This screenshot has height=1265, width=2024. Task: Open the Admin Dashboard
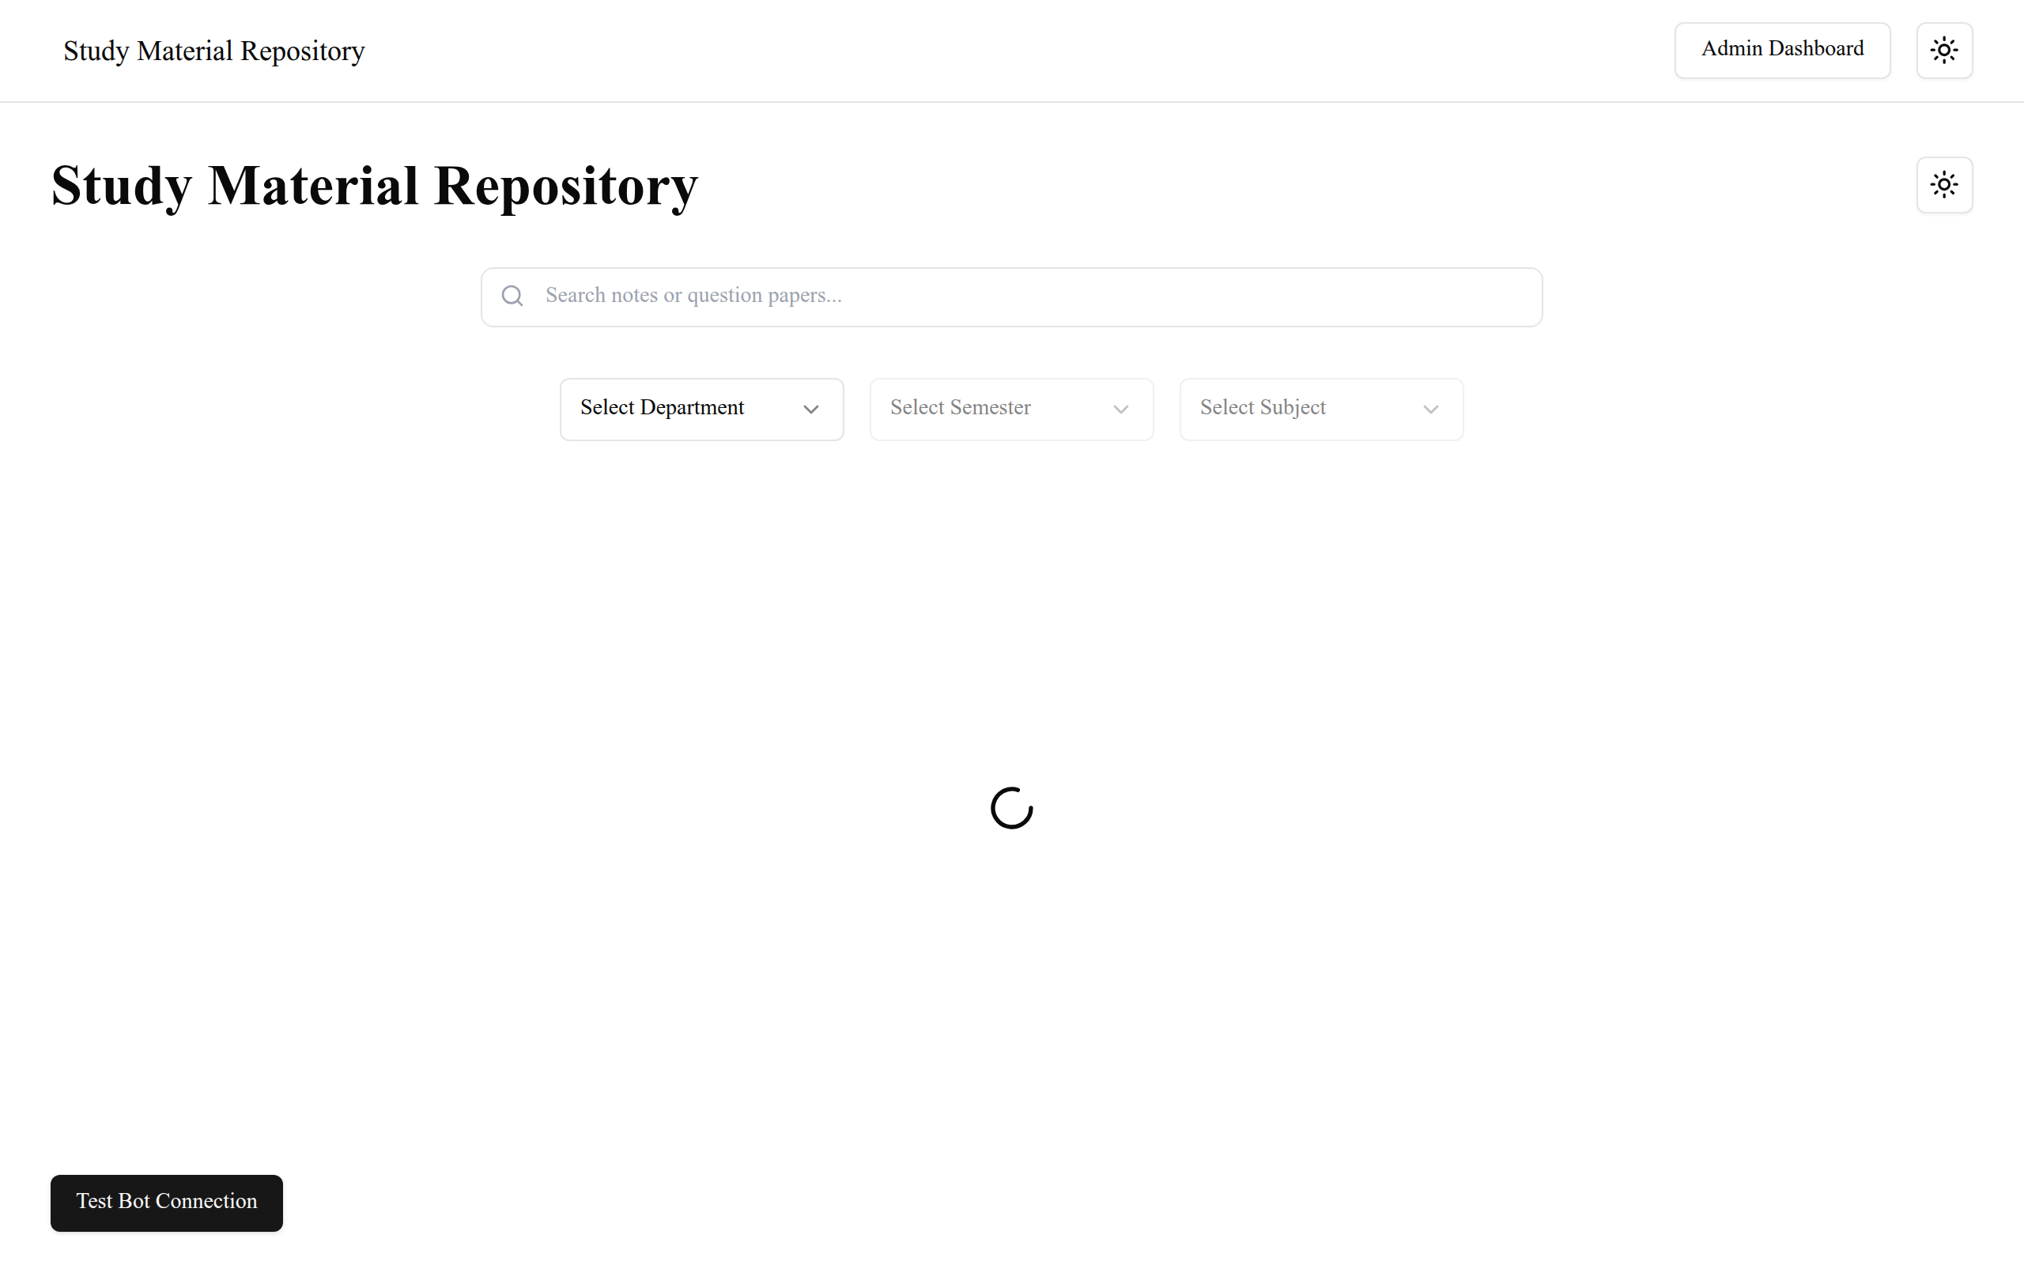pyautogui.click(x=1781, y=50)
